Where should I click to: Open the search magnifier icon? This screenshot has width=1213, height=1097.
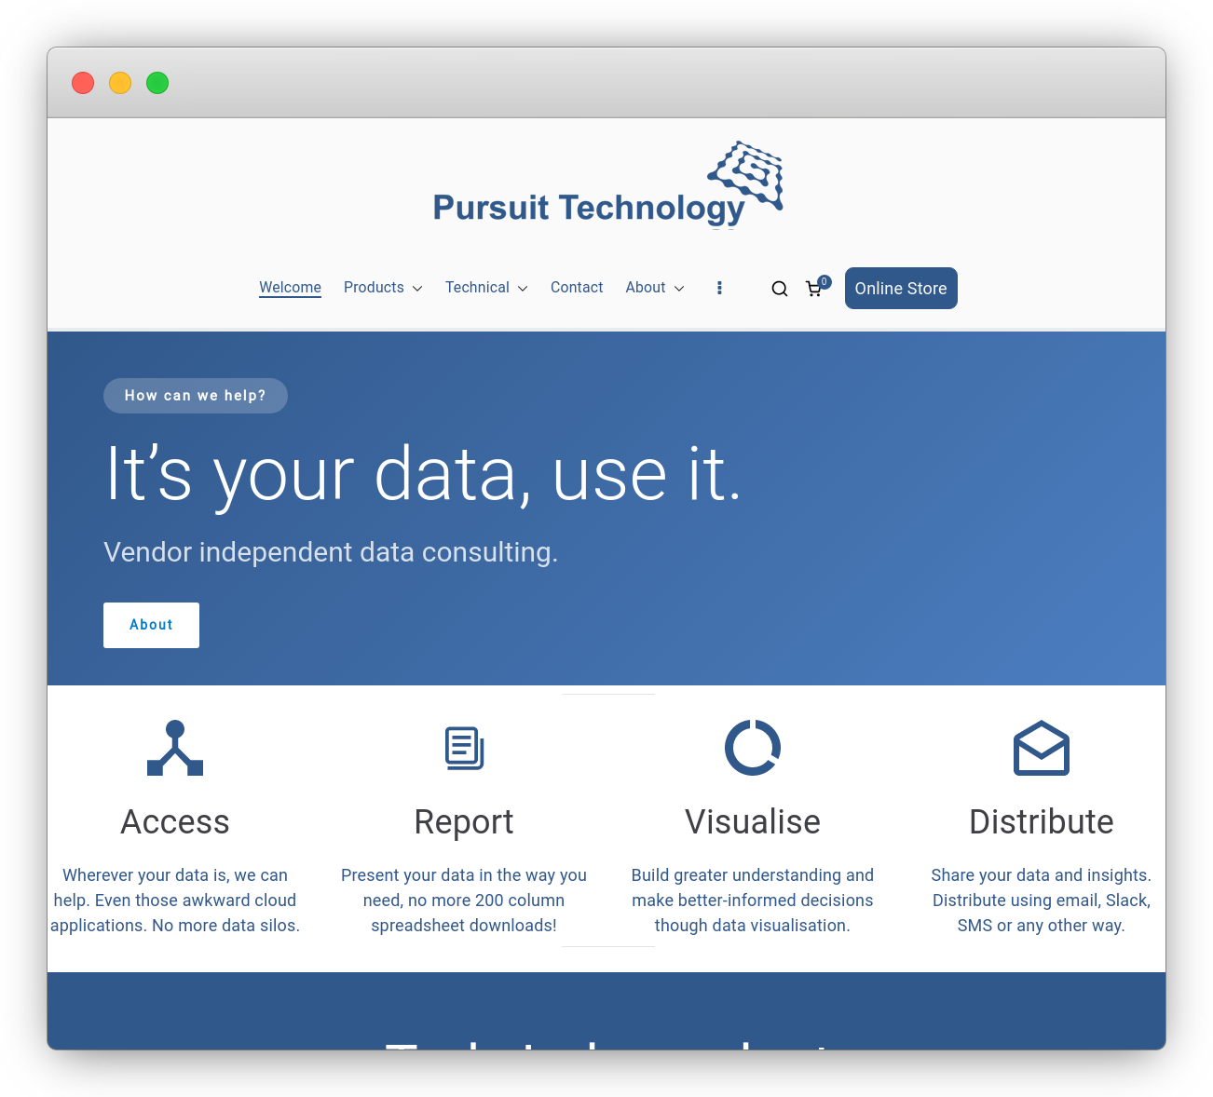click(780, 289)
